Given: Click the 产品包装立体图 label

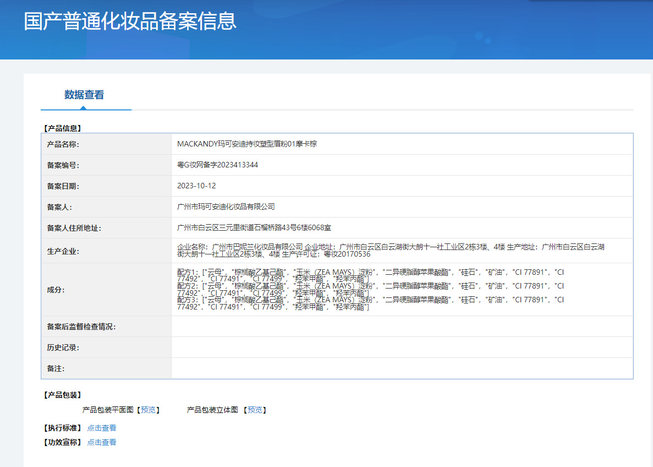Looking at the screenshot, I should tap(212, 410).
